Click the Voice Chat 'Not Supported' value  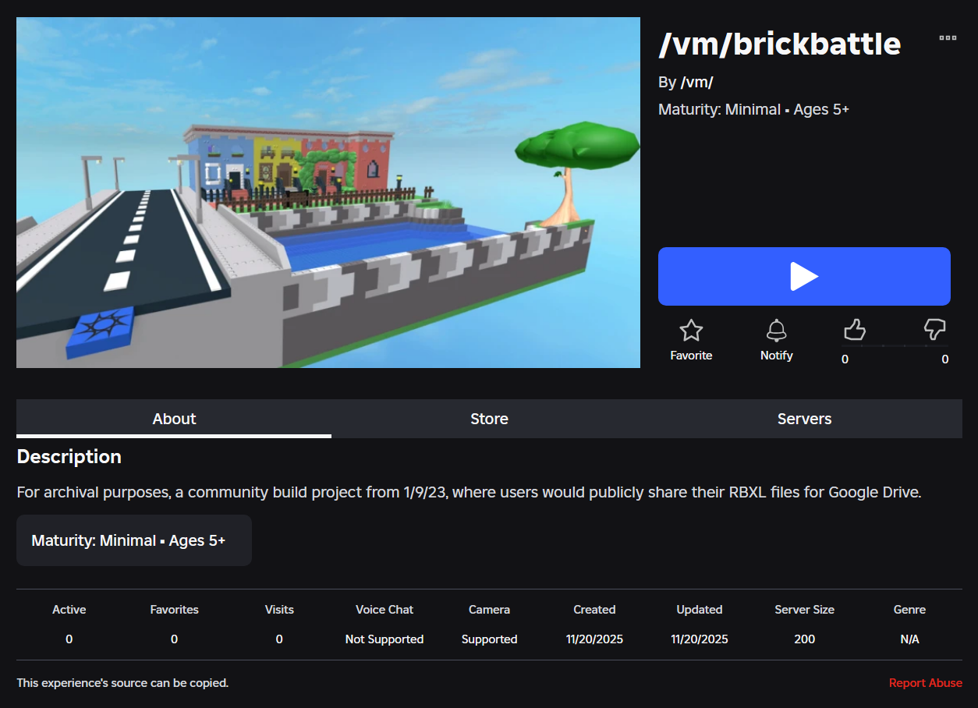(x=384, y=639)
